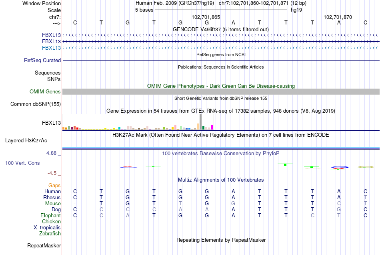Click the scale bar line for 5 bases
Viewport: 380px width, 255px height.
point(221,10)
